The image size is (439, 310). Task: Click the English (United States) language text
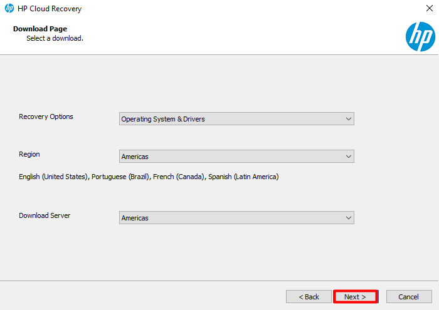tap(53, 177)
